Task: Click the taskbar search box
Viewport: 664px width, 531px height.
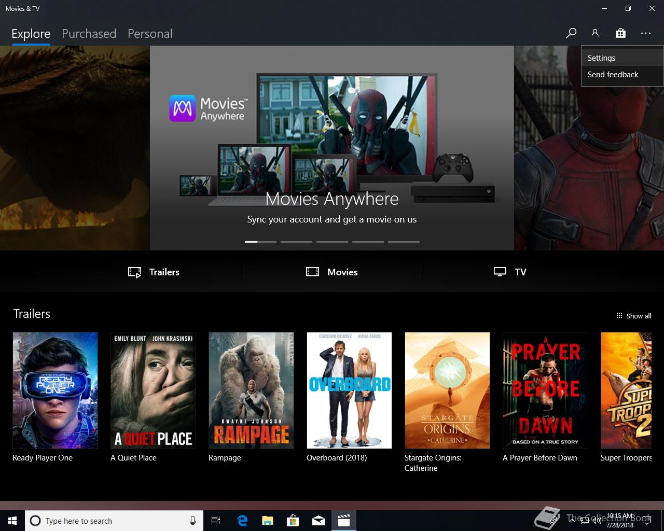Action: pyautogui.click(x=114, y=521)
